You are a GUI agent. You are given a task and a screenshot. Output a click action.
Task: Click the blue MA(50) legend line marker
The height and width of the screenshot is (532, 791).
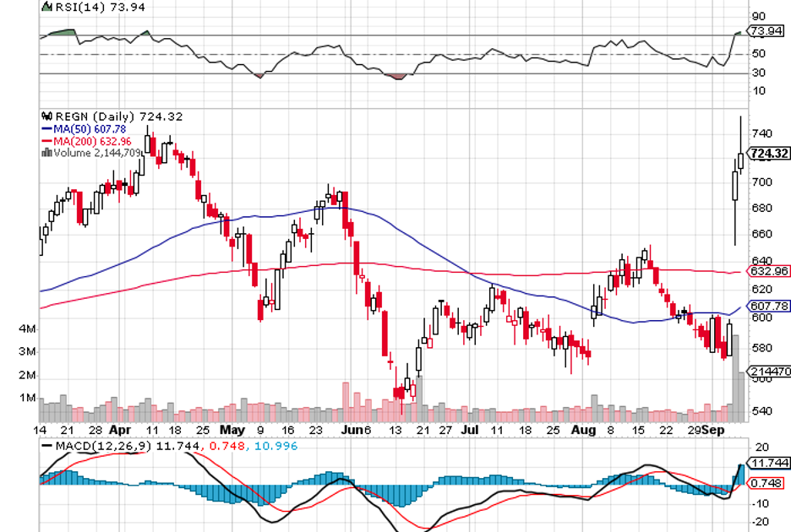46,129
